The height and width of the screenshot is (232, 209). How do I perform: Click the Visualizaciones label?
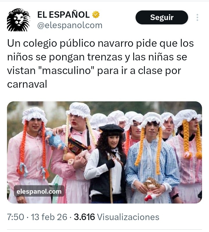click(128, 217)
